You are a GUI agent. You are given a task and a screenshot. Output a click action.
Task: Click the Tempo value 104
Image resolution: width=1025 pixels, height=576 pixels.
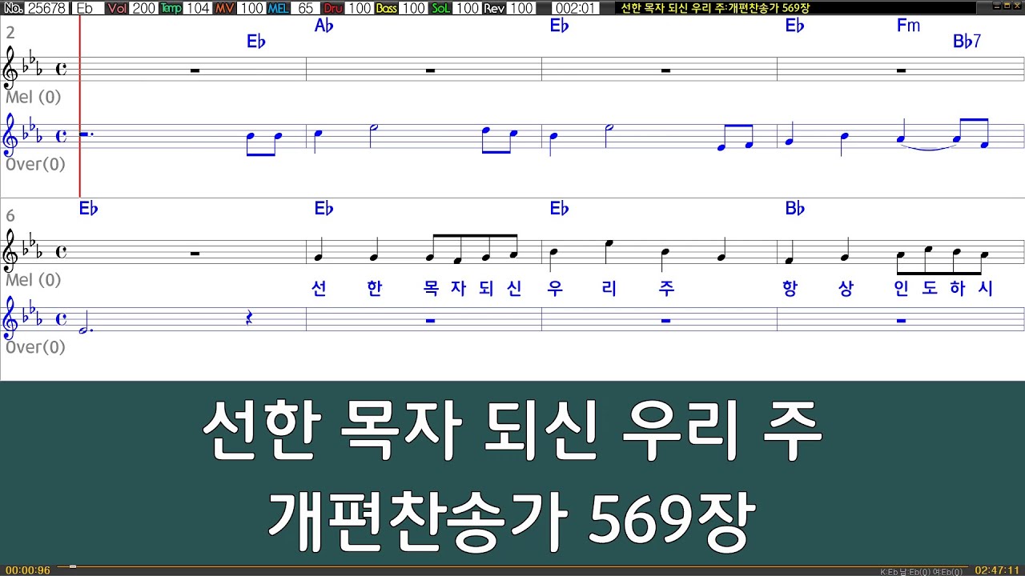[x=198, y=8]
